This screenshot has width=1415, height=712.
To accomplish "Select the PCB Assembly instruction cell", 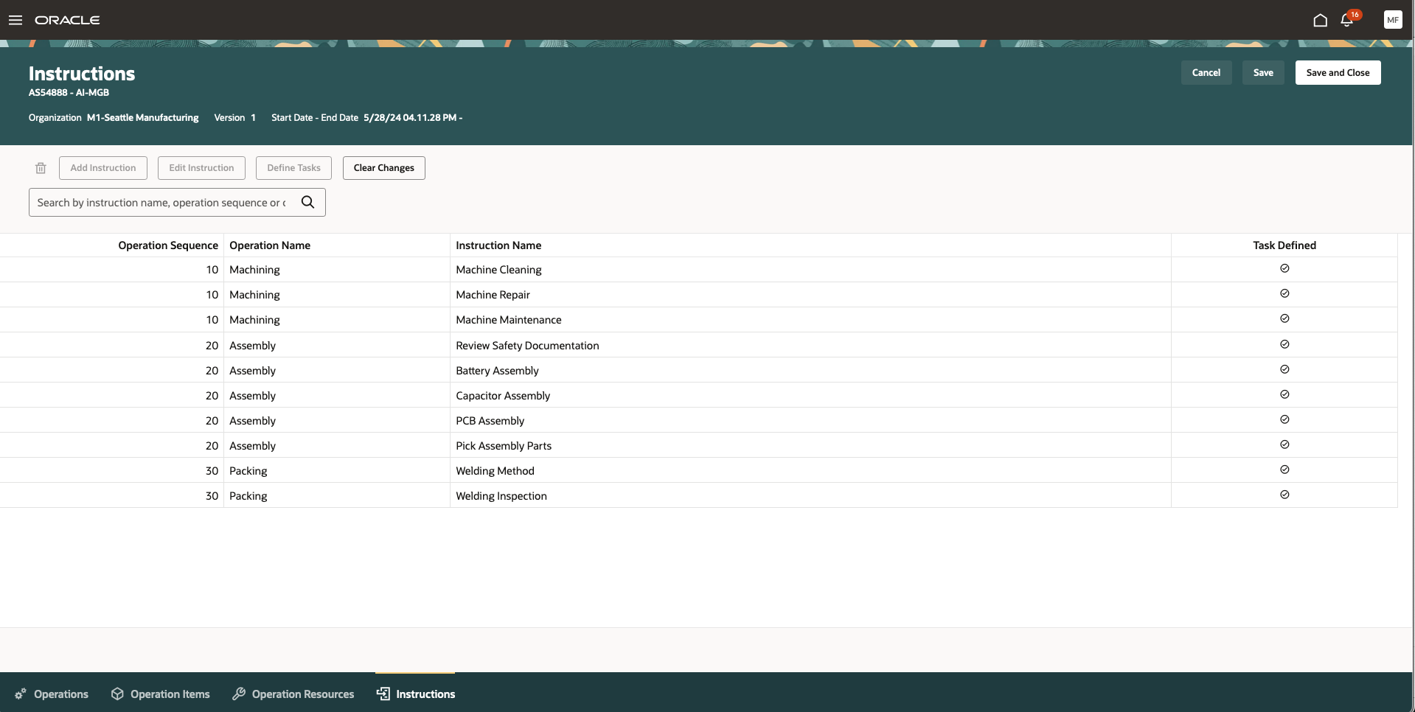I will pyautogui.click(x=810, y=421).
